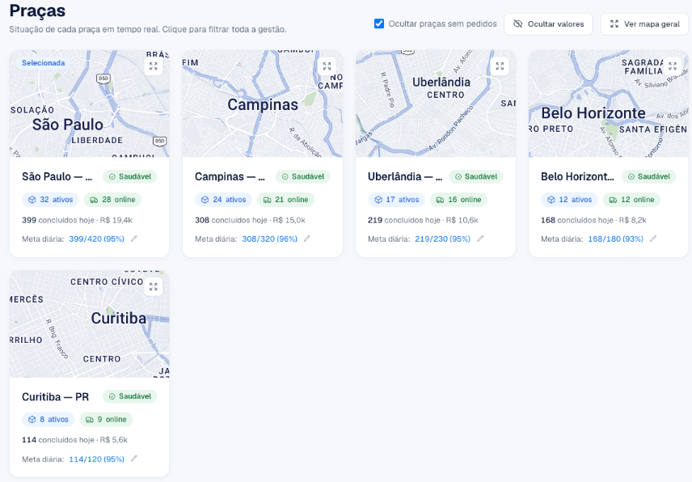
Task: Expand the Curitiba map thumbnail
Action: pos(153,286)
